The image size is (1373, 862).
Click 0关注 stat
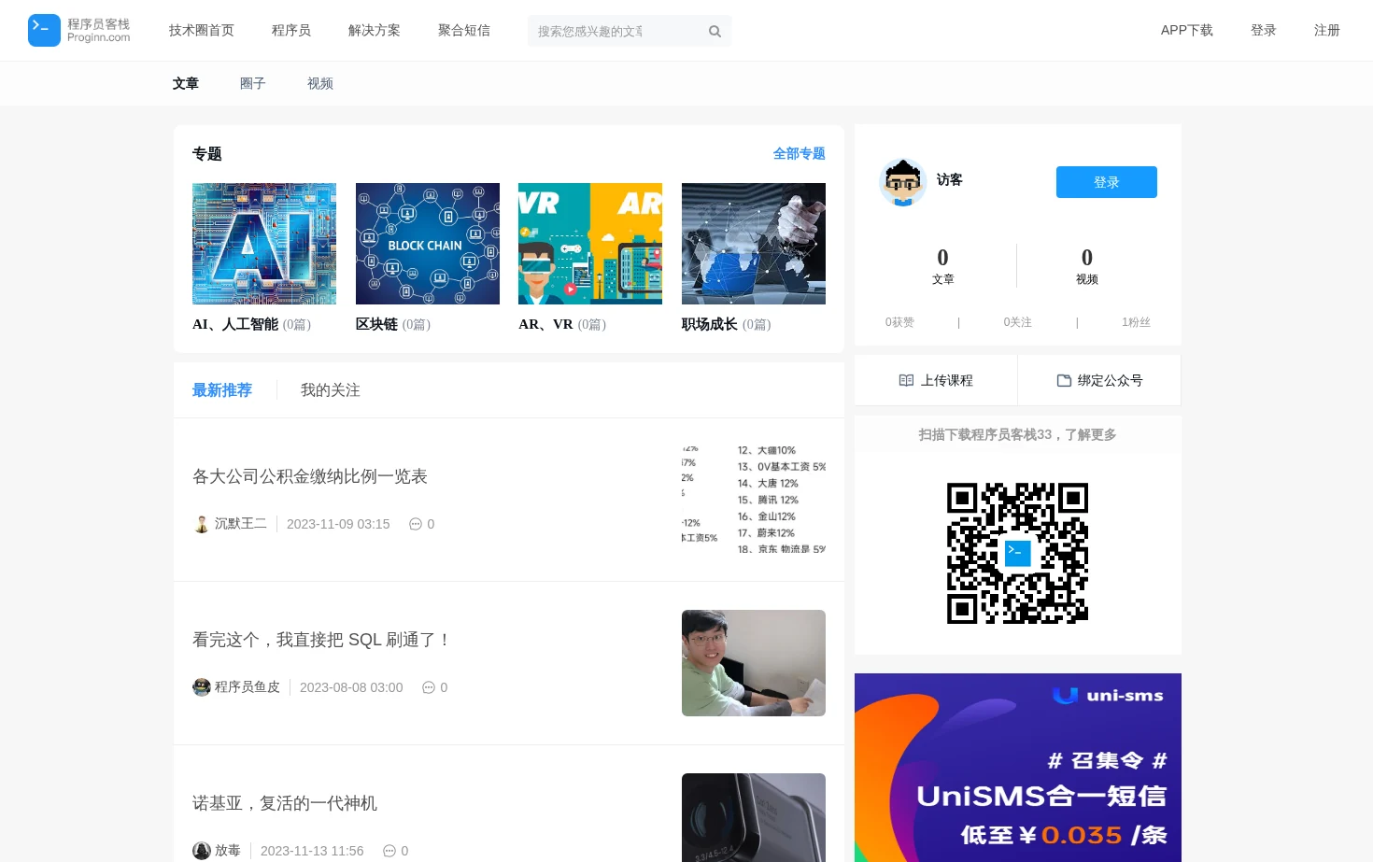point(1018,322)
